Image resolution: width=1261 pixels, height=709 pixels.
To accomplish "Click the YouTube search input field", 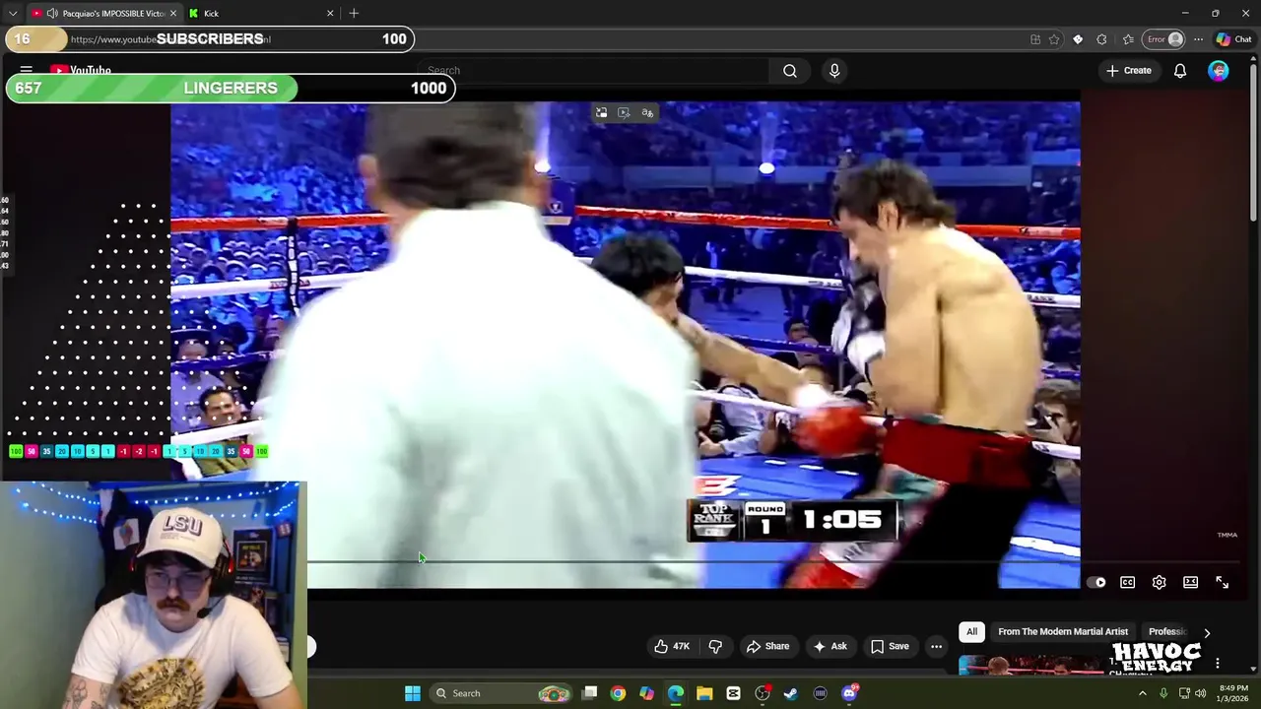I will (x=593, y=70).
